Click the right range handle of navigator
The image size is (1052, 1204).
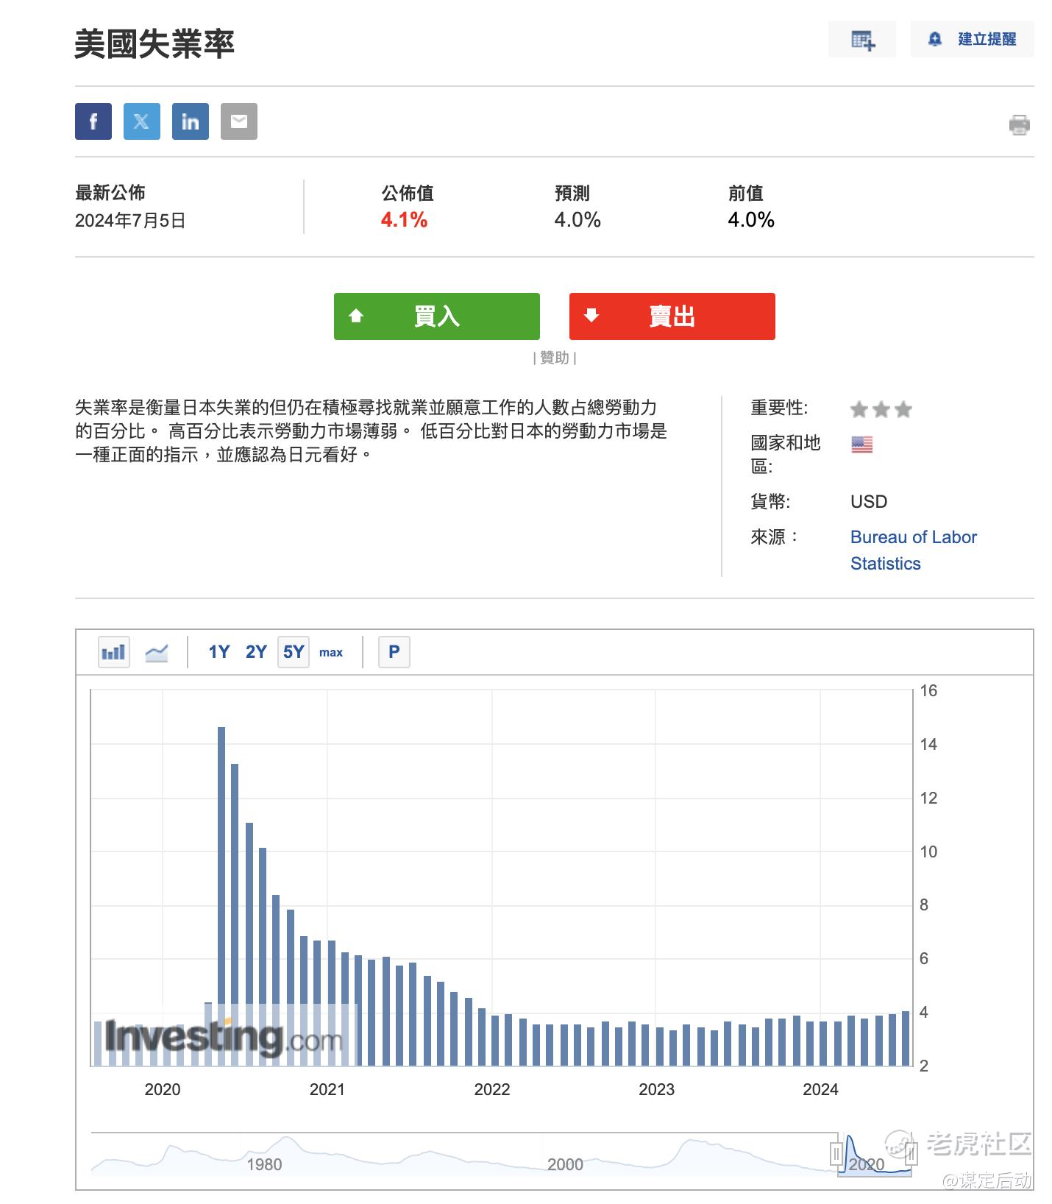click(x=911, y=1153)
